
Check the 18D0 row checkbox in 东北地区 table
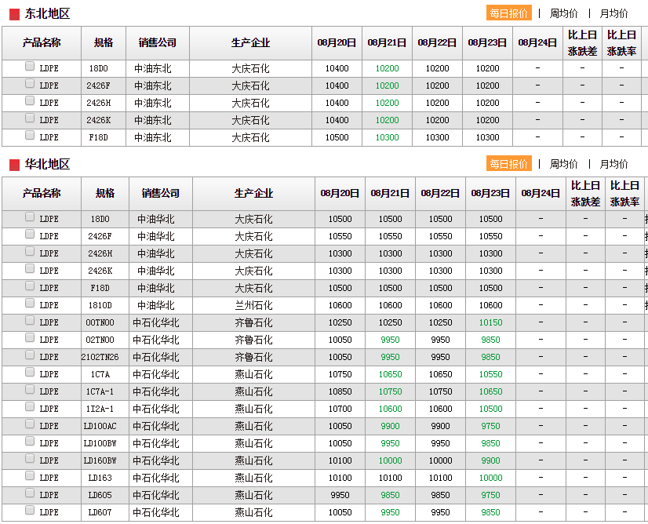tap(30, 66)
